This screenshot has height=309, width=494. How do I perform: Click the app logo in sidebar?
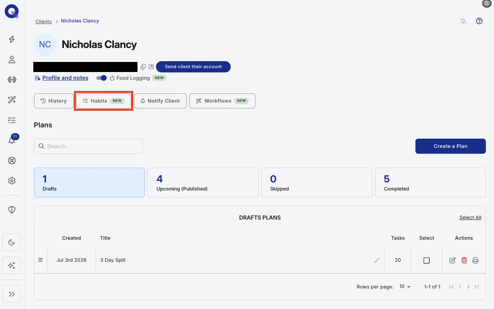(x=12, y=12)
